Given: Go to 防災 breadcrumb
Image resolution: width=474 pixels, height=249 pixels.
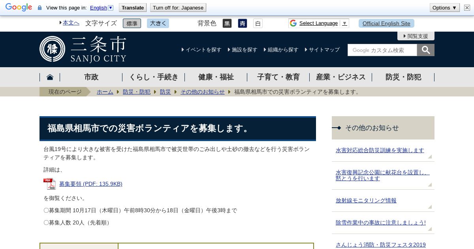Looking at the screenshot, I should 166,92.
